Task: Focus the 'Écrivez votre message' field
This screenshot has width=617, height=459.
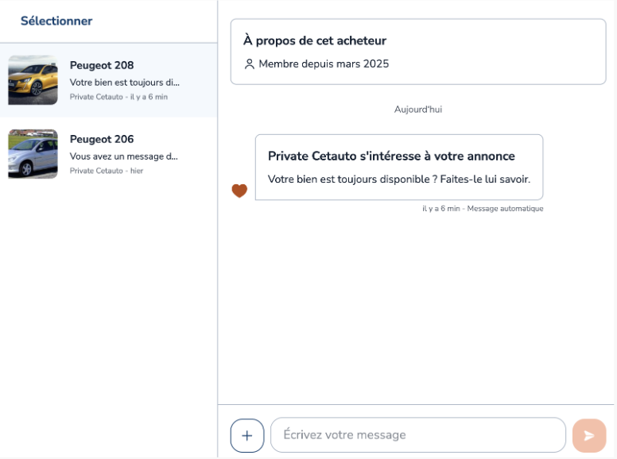Action: click(x=418, y=435)
